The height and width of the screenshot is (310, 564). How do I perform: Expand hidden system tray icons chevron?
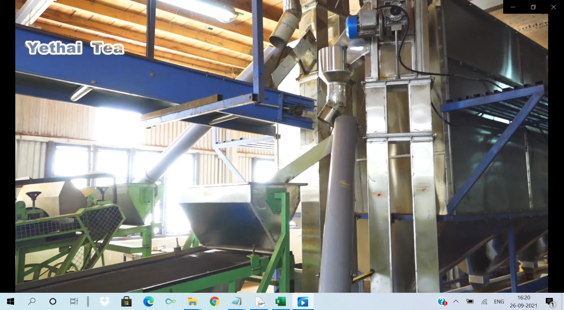coord(456,302)
